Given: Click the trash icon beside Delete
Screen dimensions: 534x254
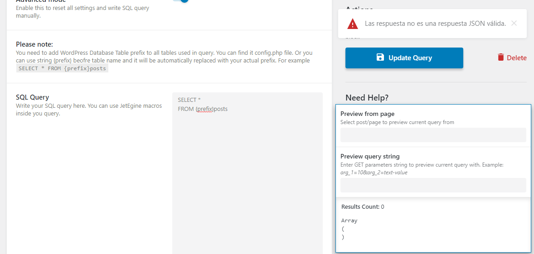Looking at the screenshot, I should (x=500, y=57).
